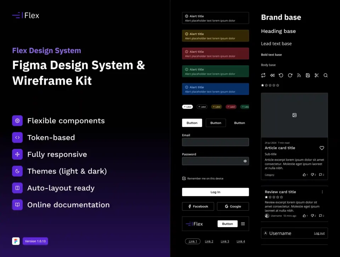Open the hamburger menu beside Flex logo
Screen dimensions: 340x257
click(243, 224)
